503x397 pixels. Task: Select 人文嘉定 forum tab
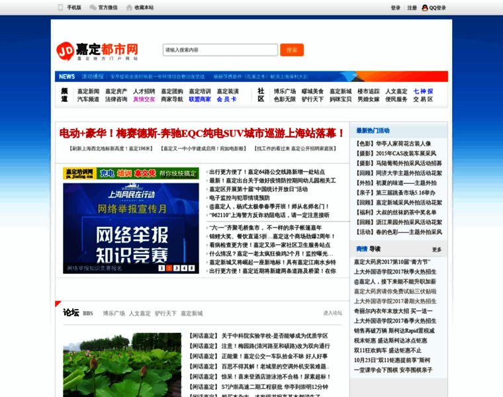(x=140, y=314)
